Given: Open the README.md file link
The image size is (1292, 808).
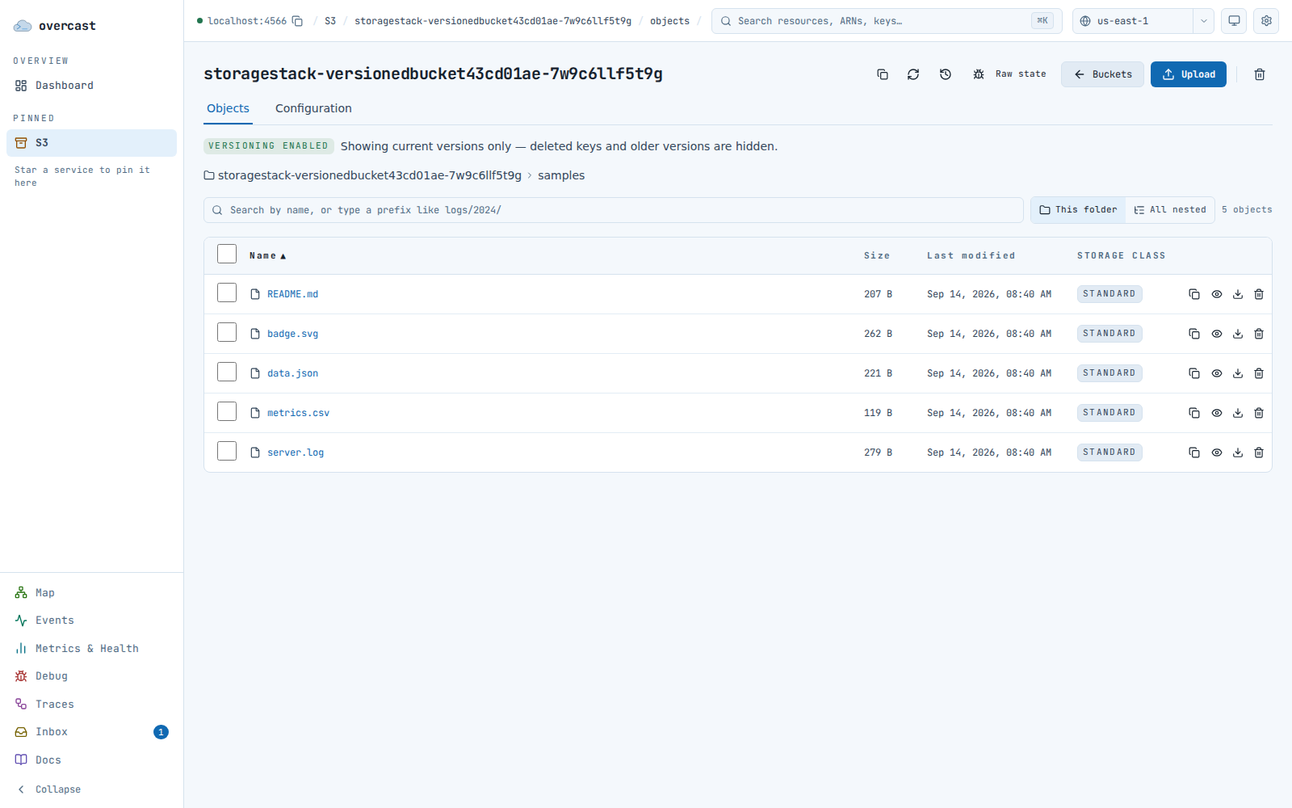Looking at the screenshot, I should [x=292, y=294].
